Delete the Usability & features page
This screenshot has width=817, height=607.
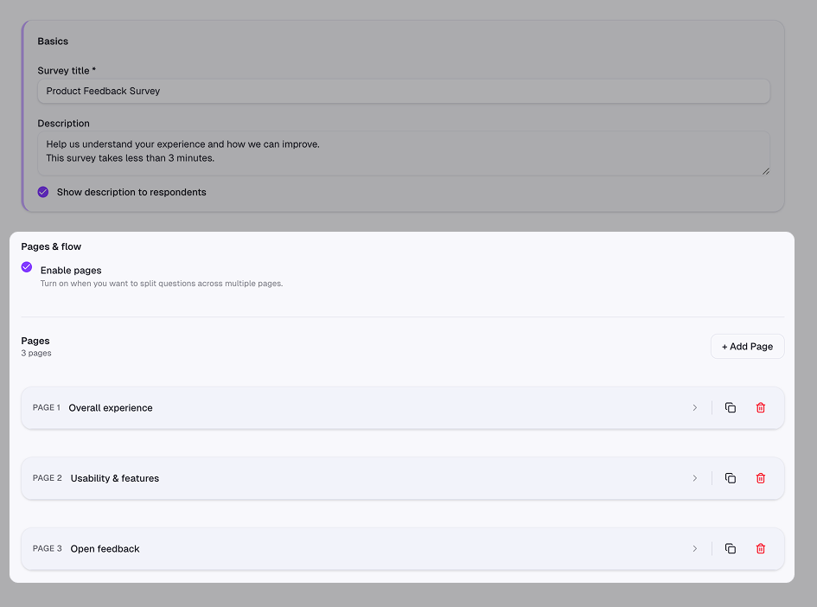[761, 478]
